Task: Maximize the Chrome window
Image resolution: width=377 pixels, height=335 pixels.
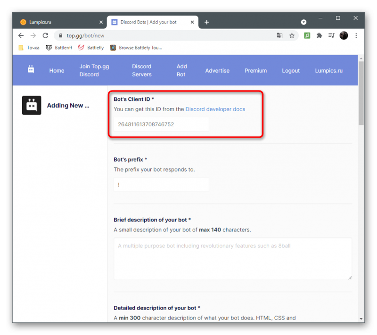Action: [338, 18]
